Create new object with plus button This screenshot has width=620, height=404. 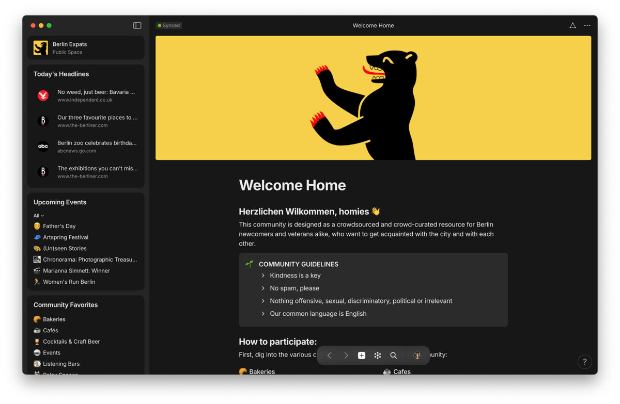(x=362, y=355)
